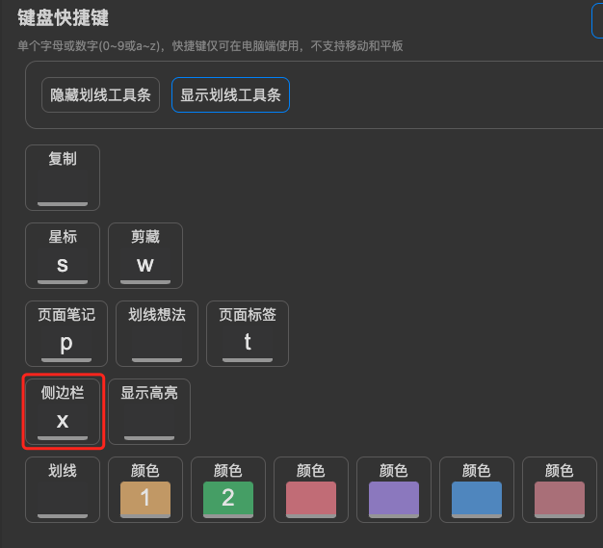Click the green color swatch labeled 2
The height and width of the screenshot is (548, 603).
pyautogui.click(x=228, y=500)
